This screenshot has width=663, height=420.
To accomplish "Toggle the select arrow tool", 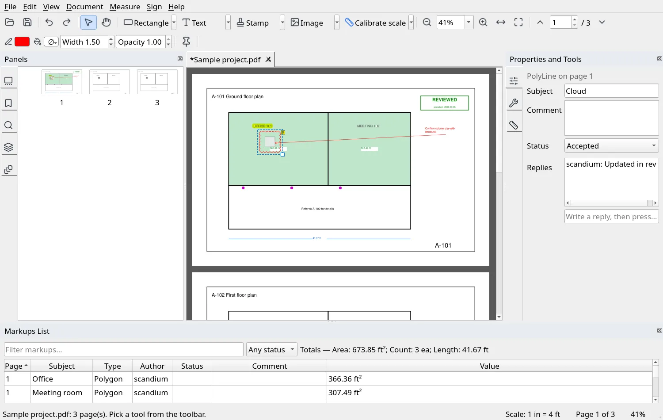I will click(x=88, y=23).
